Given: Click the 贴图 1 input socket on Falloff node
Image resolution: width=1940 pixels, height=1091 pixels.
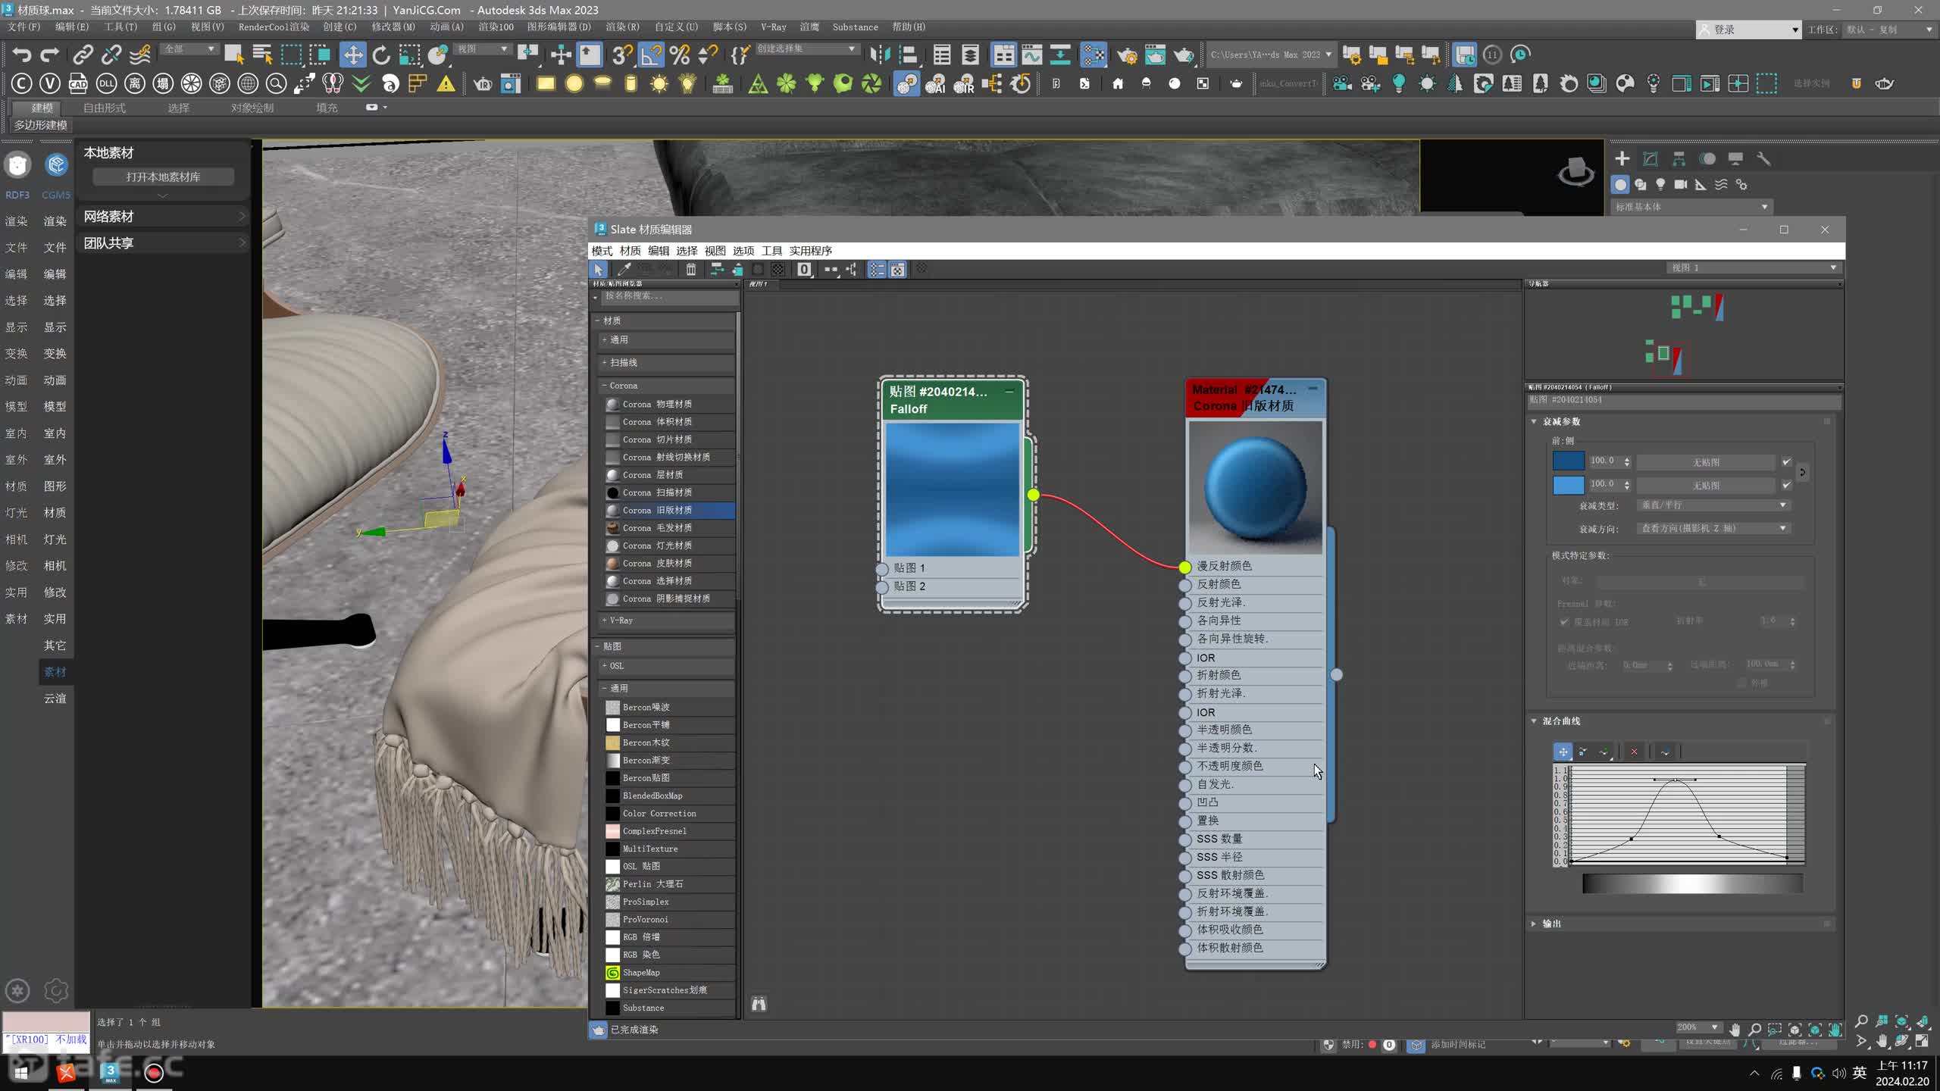Looking at the screenshot, I should pos(882,568).
